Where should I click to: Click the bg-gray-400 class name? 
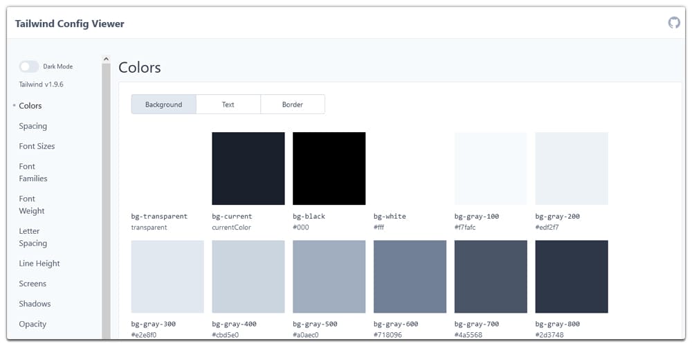[x=234, y=324]
